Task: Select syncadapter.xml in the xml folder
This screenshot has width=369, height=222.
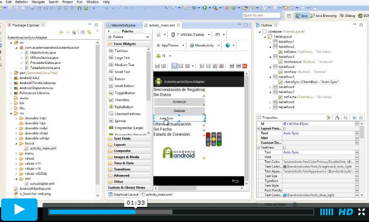Action: click(40, 183)
